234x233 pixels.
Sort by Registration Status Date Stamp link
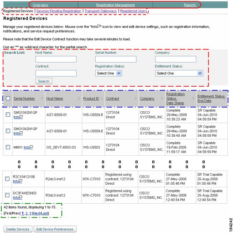click(x=175, y=98)
